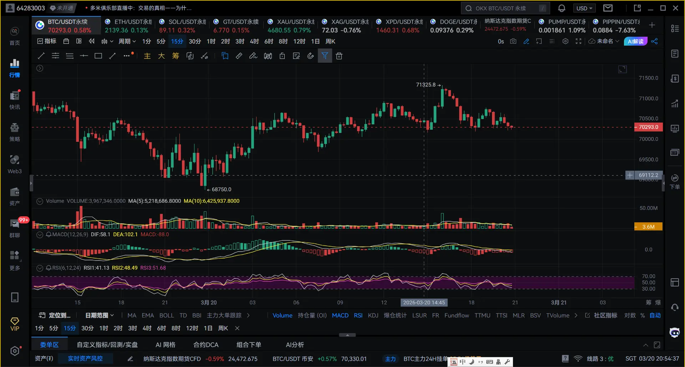Open the USD currency dropdown
The image size is (685, 367).
pos(584,8)
